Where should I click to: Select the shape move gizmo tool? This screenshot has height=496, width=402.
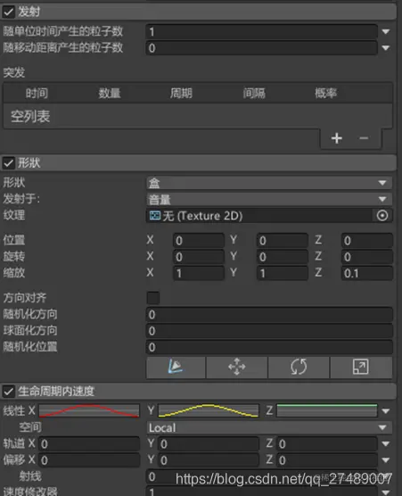click(x=237, y=368)
